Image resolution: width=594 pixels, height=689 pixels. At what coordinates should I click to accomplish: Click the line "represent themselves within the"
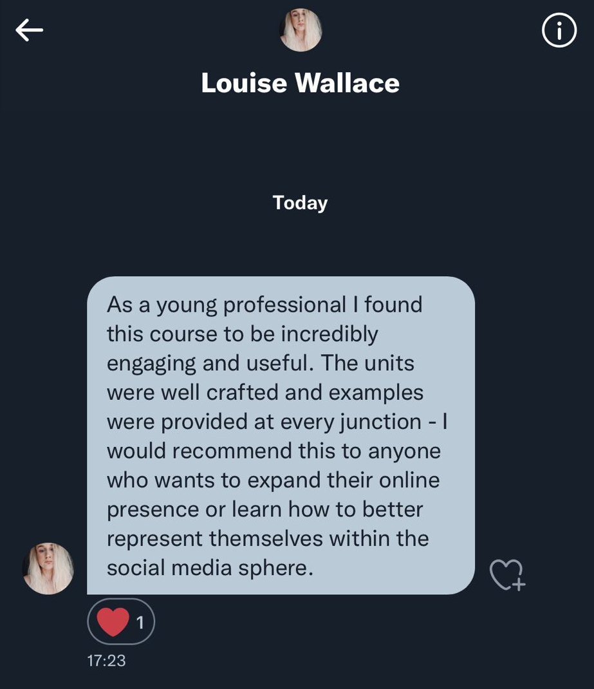pyautogui.click(x=268, y=539)
